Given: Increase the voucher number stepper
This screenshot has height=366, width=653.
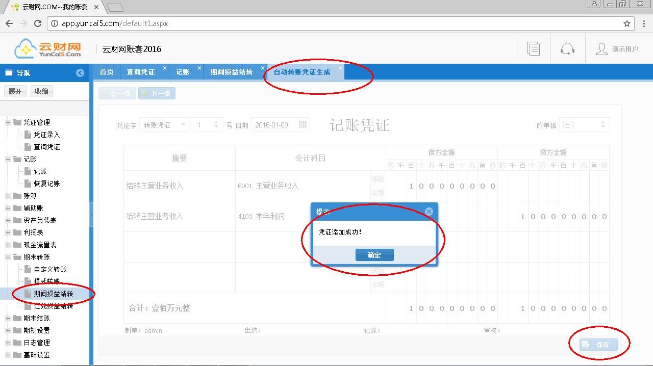Looking at the screenshot, I should [x=216, y=122].
